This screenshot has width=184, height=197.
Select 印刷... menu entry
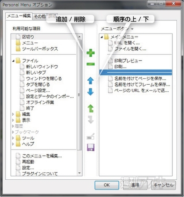click(x=120, y=67)
